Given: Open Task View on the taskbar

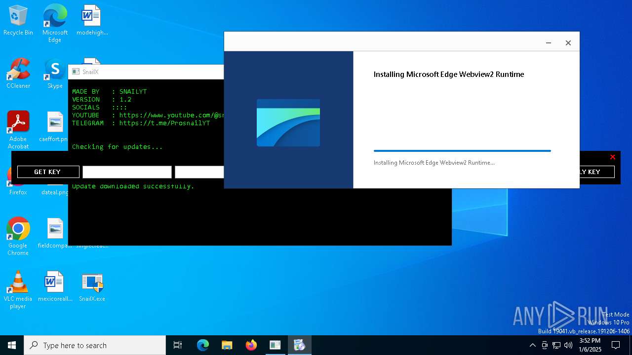Looking at the screenshot, I should (178, 345).
